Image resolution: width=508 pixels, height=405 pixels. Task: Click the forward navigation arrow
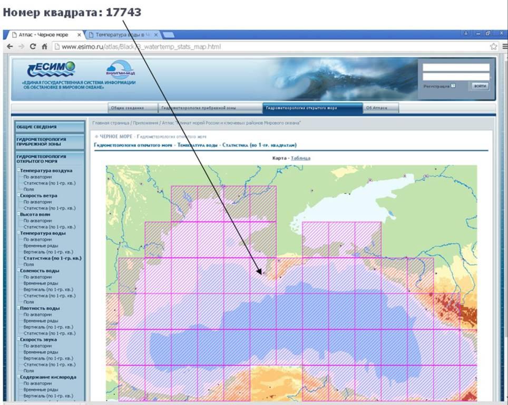click(21, 46)
